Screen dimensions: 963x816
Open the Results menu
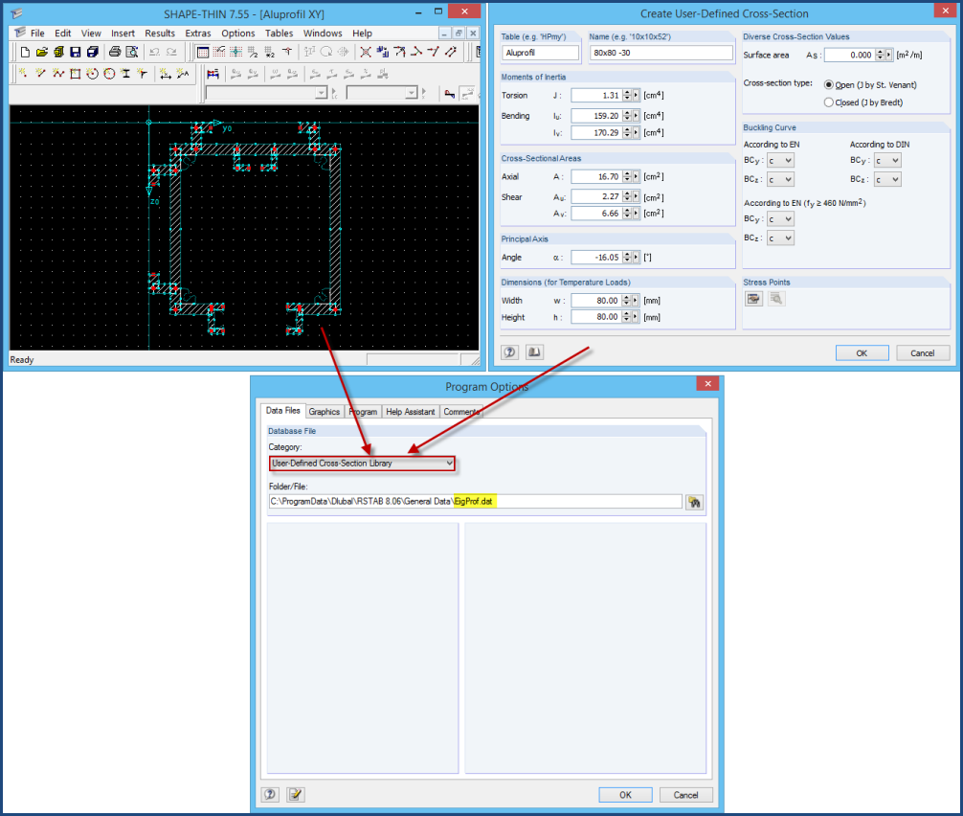click(160, 34)
